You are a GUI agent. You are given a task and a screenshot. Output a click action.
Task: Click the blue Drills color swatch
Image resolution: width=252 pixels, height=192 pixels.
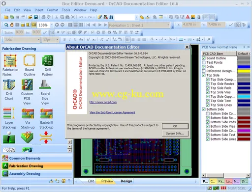244,67
